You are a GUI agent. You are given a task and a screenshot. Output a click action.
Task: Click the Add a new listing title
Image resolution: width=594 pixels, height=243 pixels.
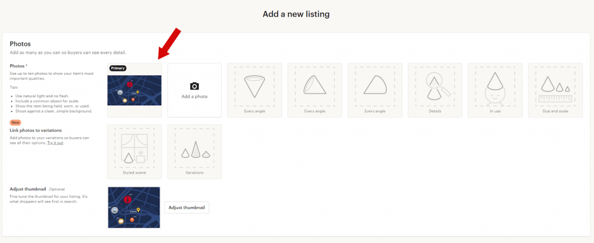click(296, 13)
